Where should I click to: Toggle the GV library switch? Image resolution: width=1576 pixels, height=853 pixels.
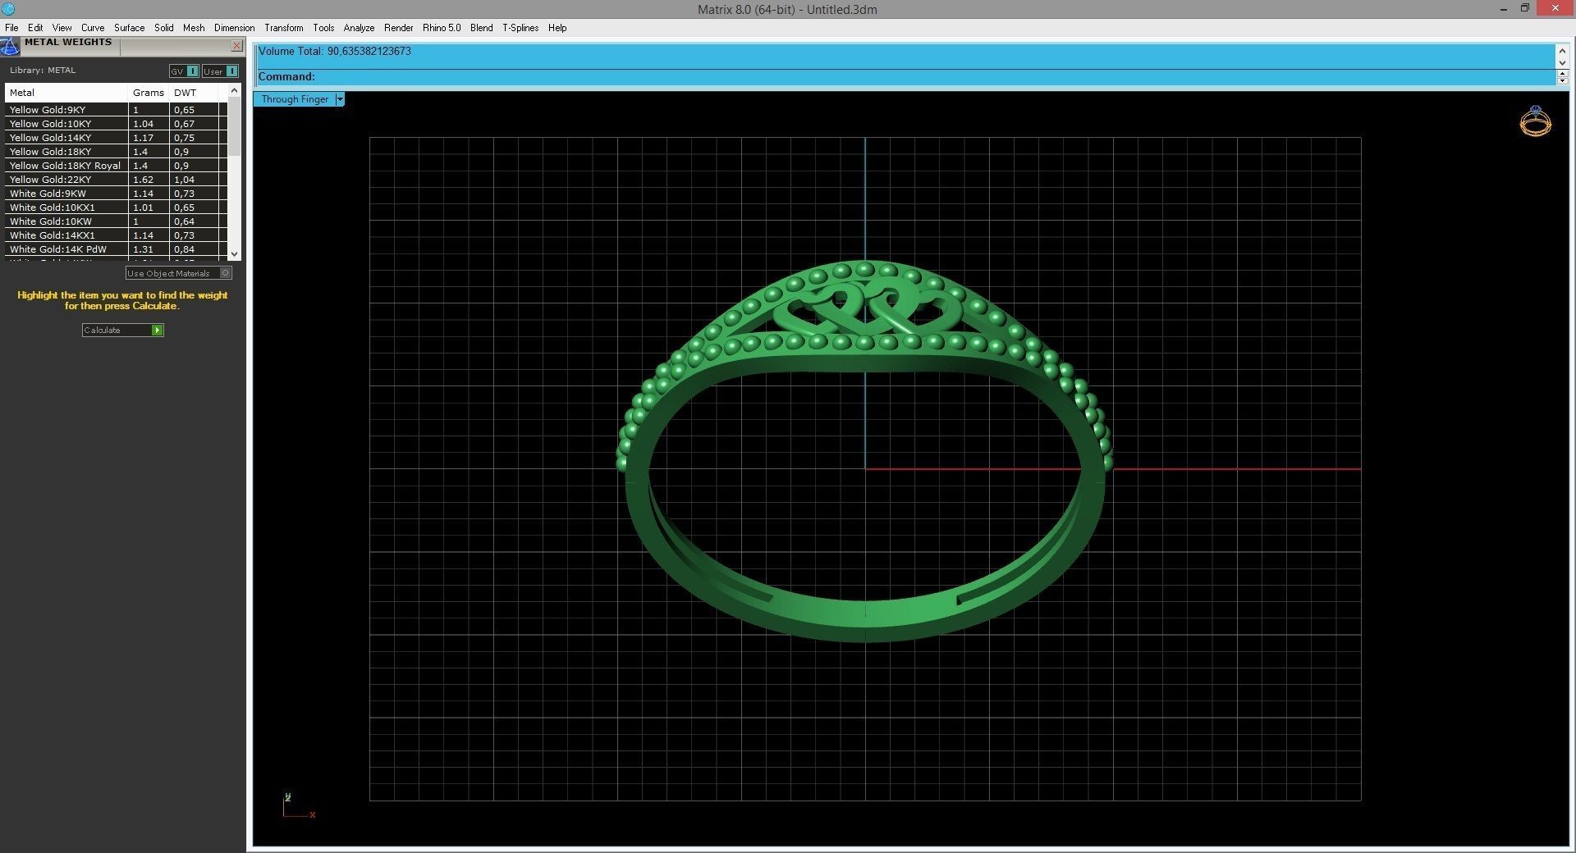coord(184,71)
